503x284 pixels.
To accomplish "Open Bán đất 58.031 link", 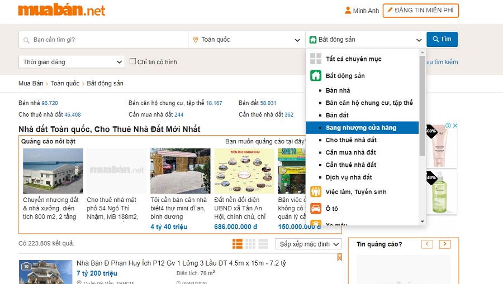I will (257, 103).
